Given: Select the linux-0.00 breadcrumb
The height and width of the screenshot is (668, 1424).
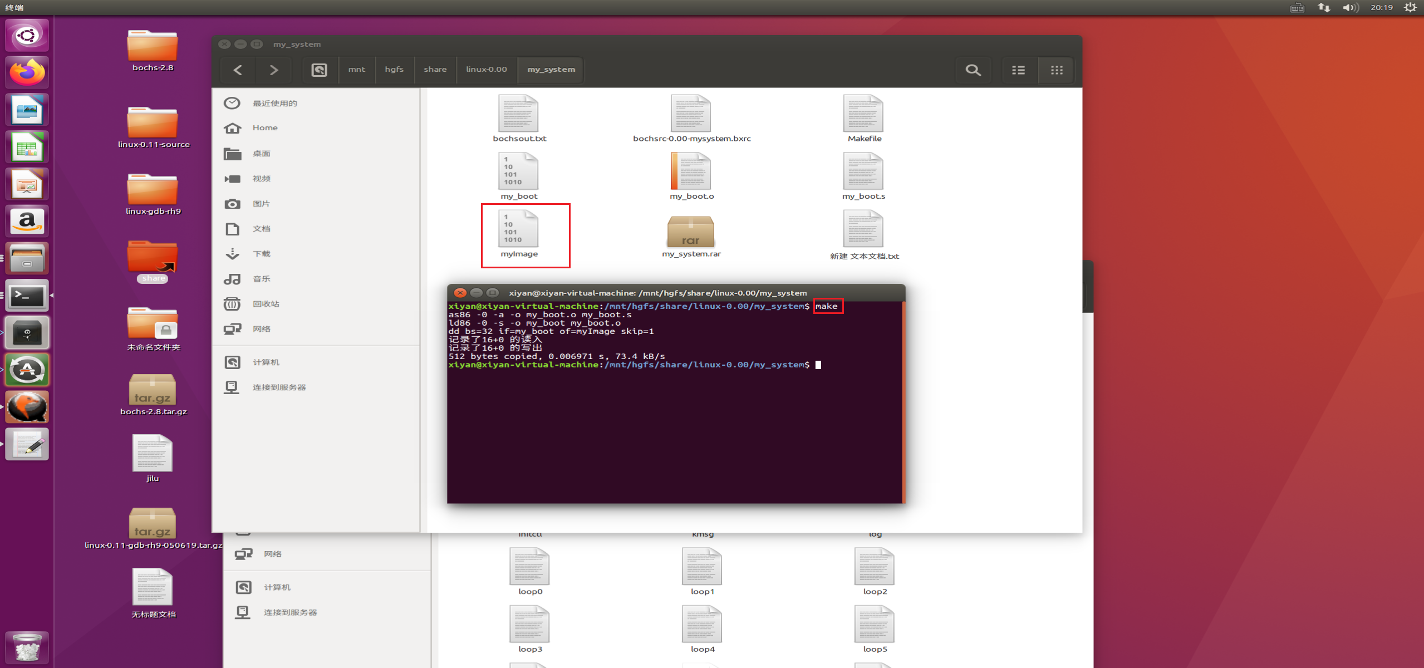Looking at the screenshot, I should pos(487,69).
